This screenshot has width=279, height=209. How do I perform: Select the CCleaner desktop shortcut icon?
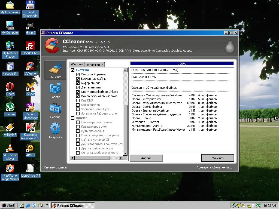click(x=31, y=69)
